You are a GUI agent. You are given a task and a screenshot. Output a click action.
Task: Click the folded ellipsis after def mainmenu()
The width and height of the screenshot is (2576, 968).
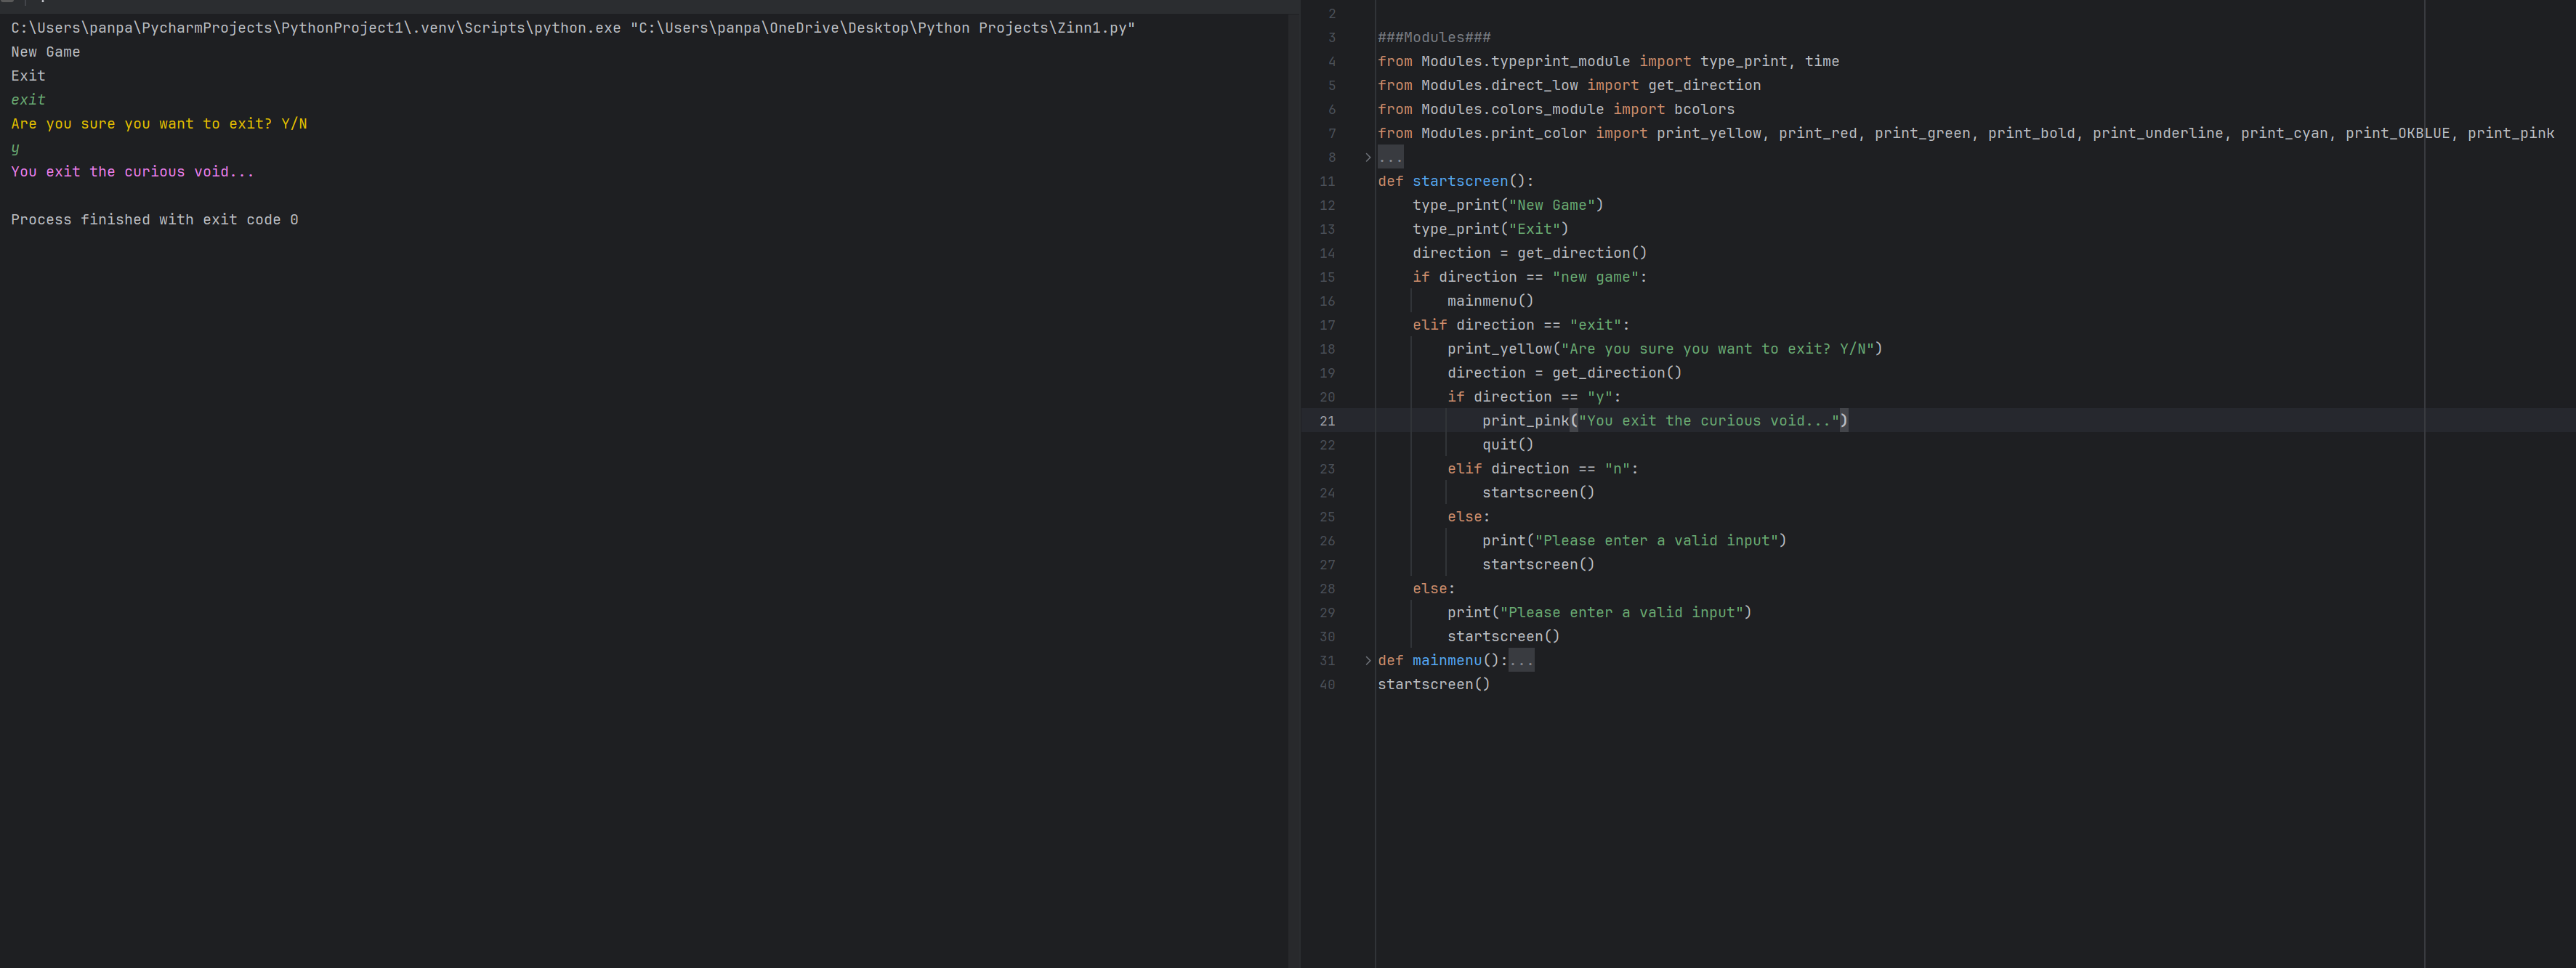click(x=1520, y=660)
